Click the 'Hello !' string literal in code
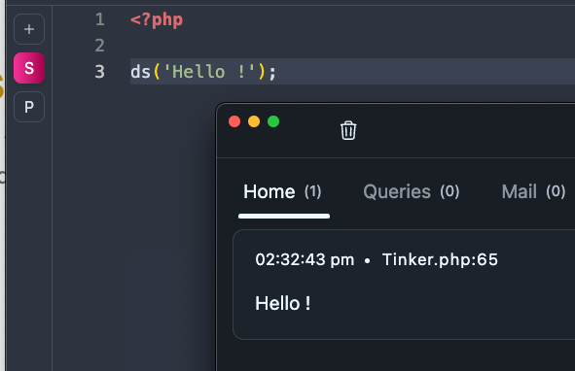 coord(209,72)
